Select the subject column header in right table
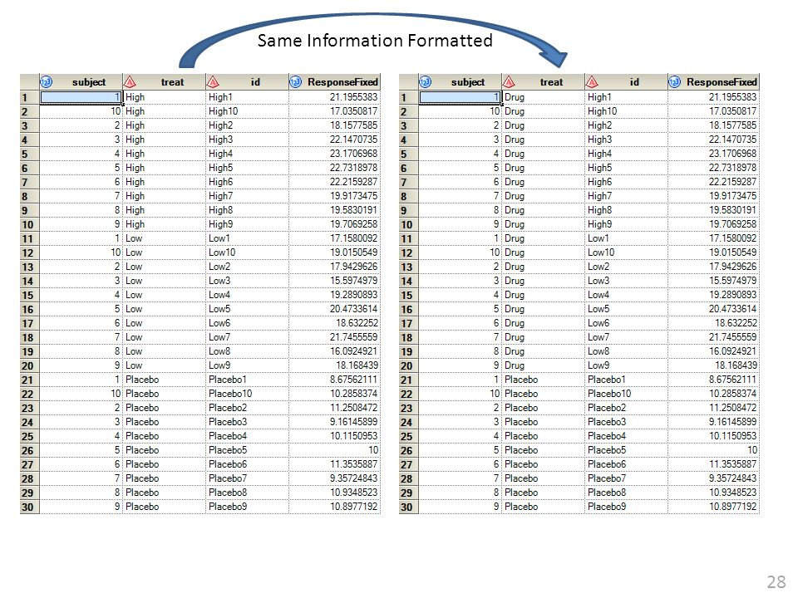This screenshot has width=798, height=598. (x=460, y=82)
